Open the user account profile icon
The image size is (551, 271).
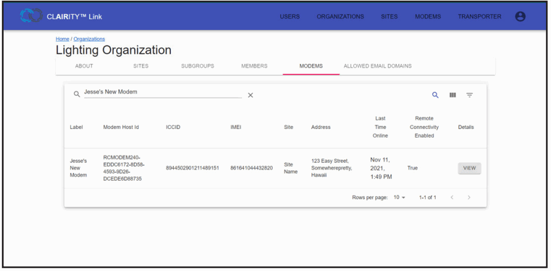tap(520, 17)
